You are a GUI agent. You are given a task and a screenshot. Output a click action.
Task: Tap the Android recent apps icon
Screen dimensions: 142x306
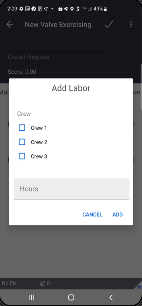point(32,297)
